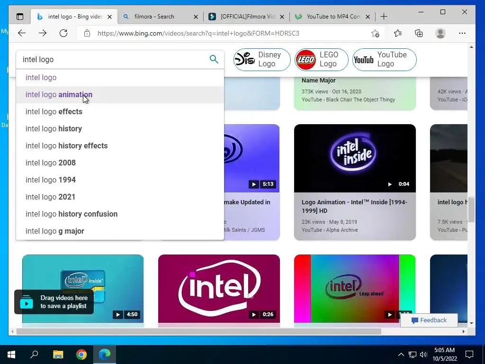Close the filmora Search tab
The image size is (485, 364).
pos(196,17)
